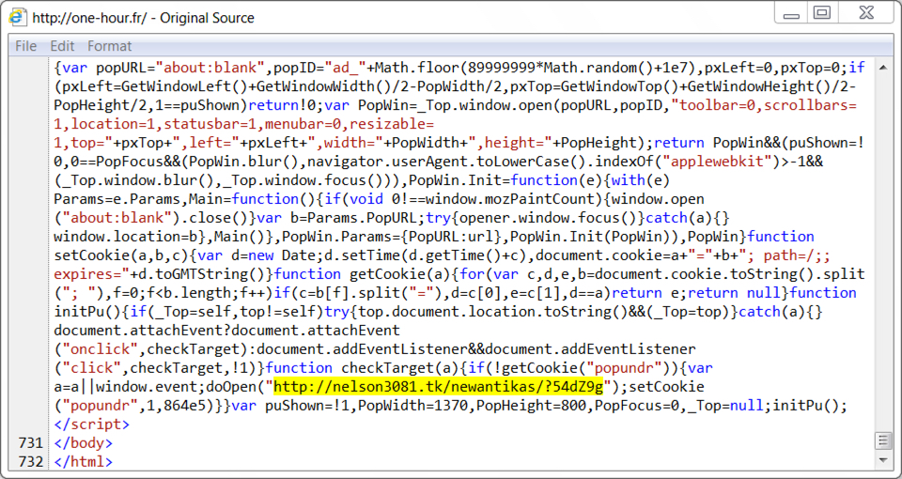
Task: Click line number 731
Action: pyautogui.click(x=30, y=442)
